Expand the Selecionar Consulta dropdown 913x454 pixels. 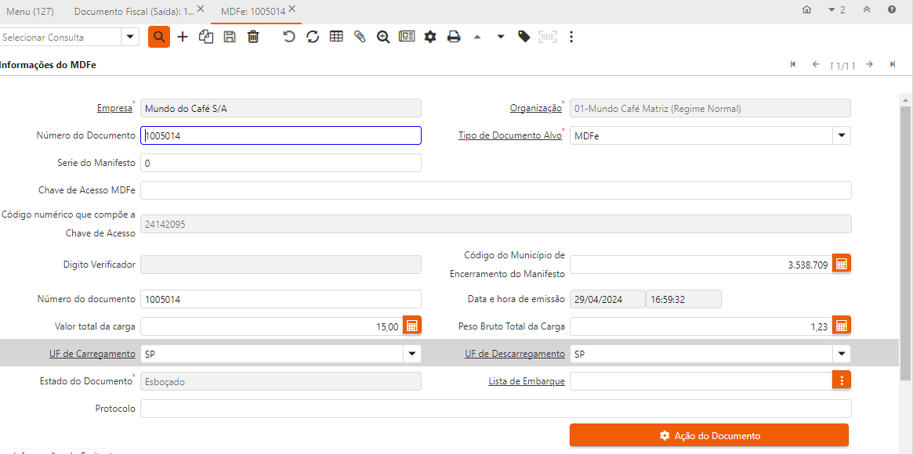tap(130, 37)
